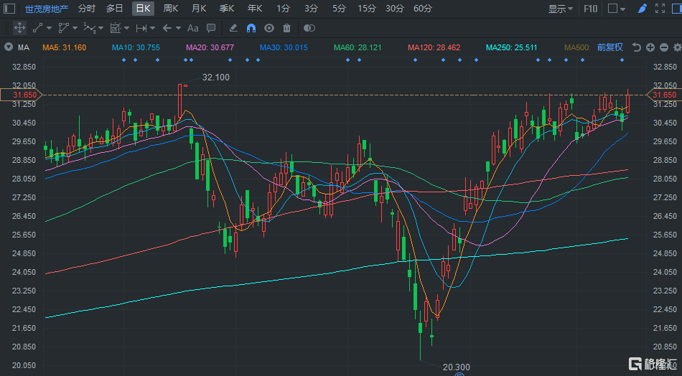
Task: Click the MA10: 30.755 indicator label
Action: coord(136,47)
